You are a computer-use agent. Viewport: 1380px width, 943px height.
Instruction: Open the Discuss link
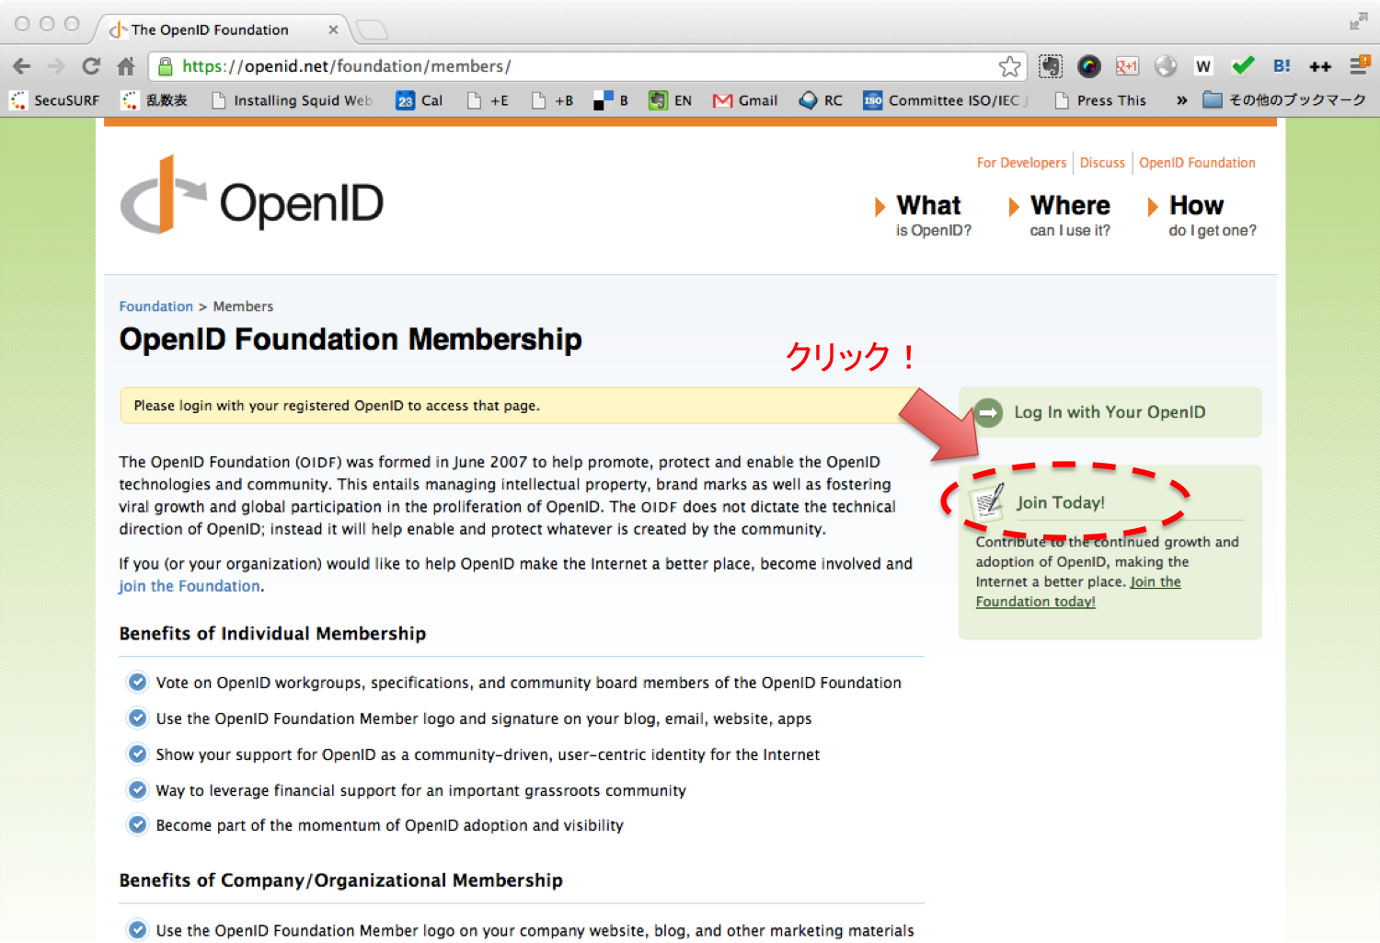[x=1102, y=163]
